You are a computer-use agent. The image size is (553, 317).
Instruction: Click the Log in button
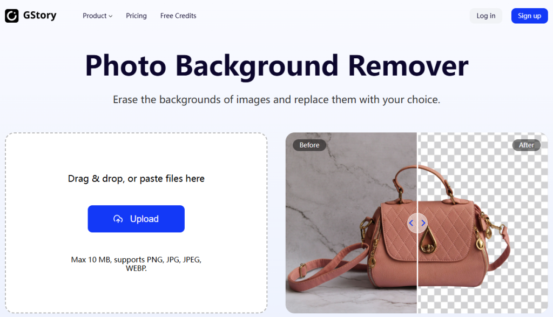485,16
